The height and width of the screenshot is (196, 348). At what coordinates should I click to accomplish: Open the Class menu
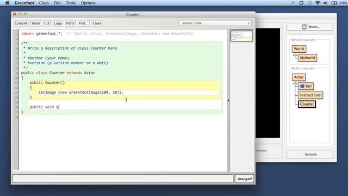[x=43, y=3]
